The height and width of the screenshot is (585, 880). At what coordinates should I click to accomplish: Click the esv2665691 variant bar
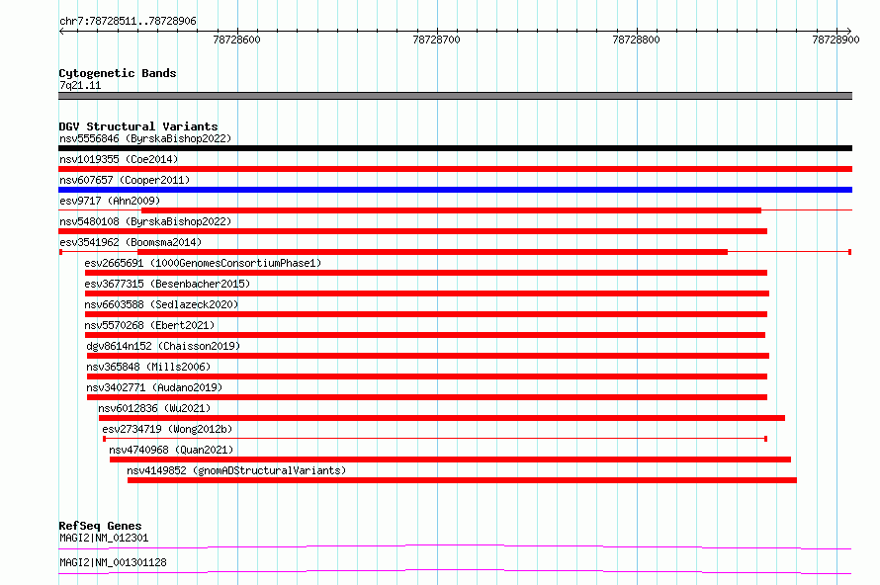[426, 273]
